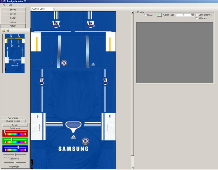
Task: Click the SAMSUNG sponsor text on the kit
Action: point(73,149)
